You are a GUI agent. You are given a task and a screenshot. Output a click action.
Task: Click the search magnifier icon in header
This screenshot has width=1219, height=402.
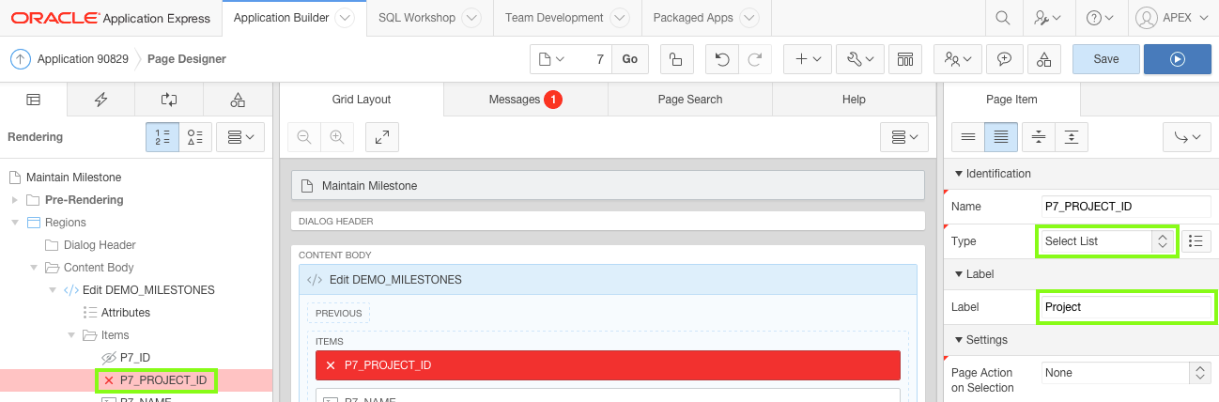[1003, 18]
